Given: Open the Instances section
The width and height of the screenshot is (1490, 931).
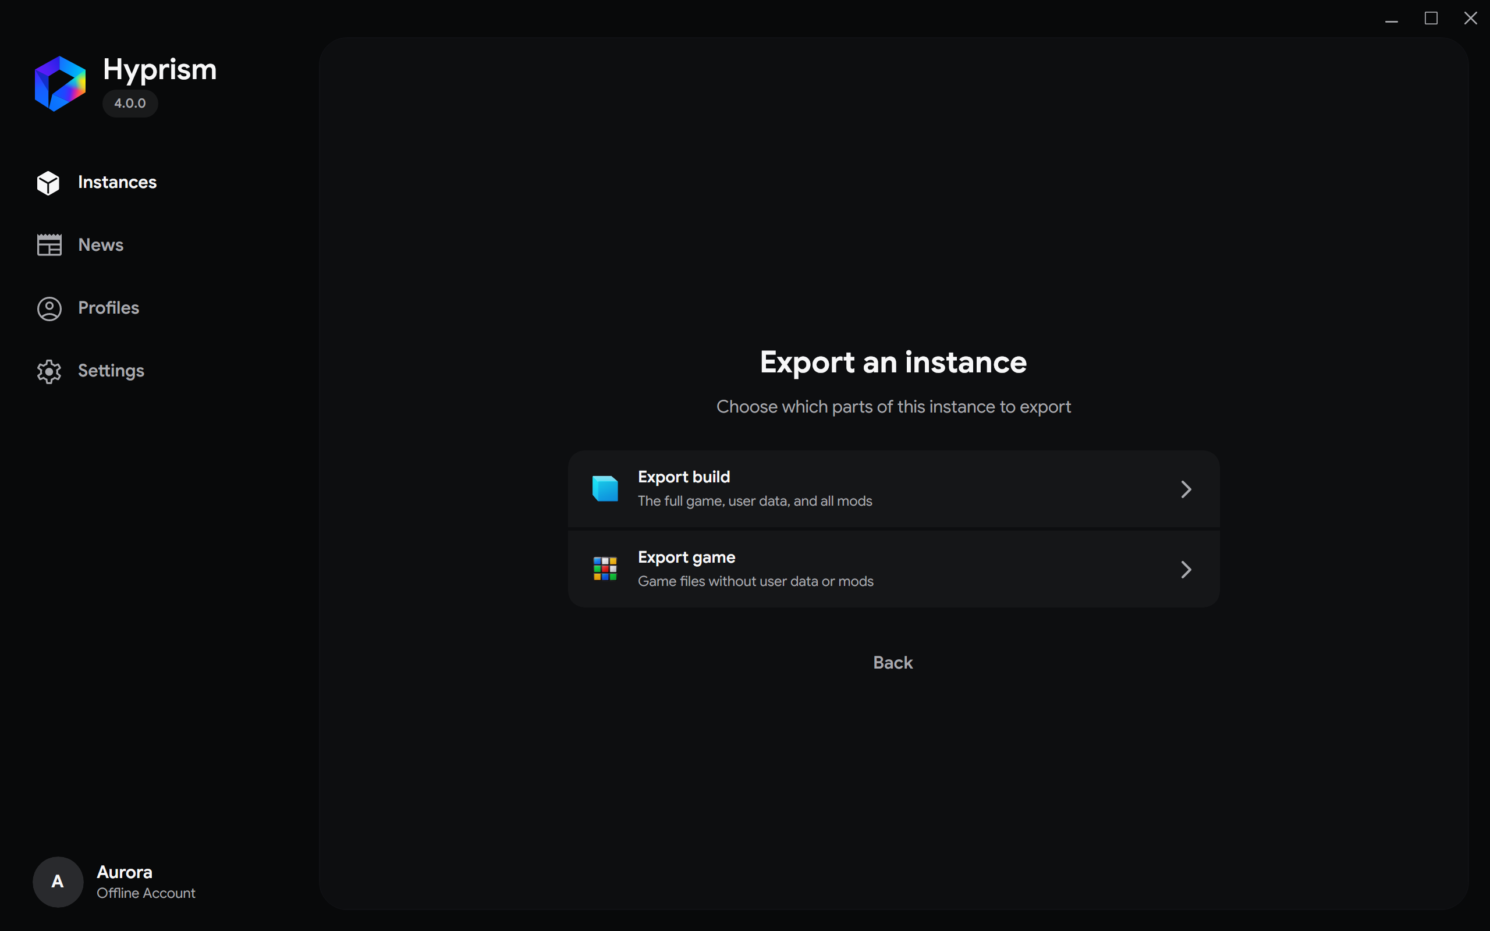Looking at the screenshot, I should pos(117,182).
